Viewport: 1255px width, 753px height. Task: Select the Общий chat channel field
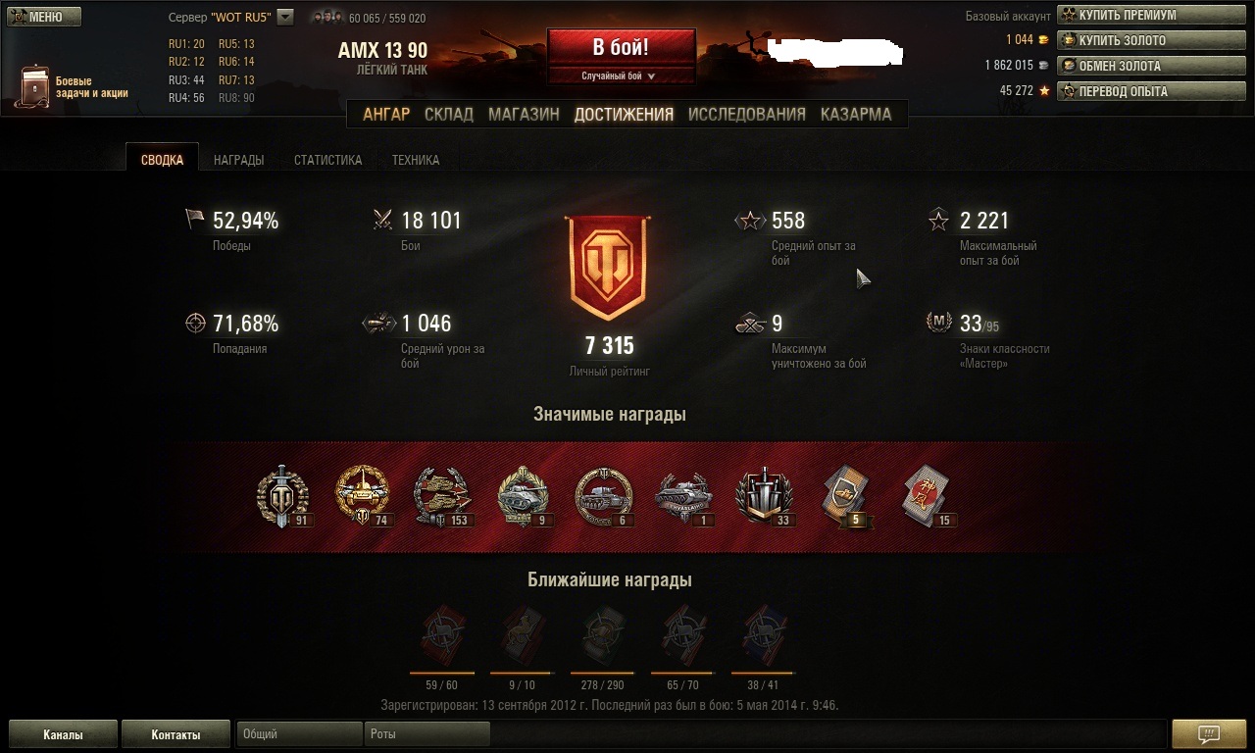coord(299,733)
